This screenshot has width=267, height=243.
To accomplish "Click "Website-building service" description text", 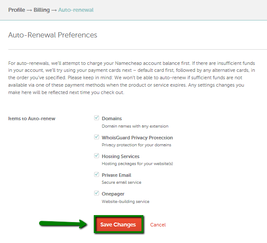I will pos(125,202).
